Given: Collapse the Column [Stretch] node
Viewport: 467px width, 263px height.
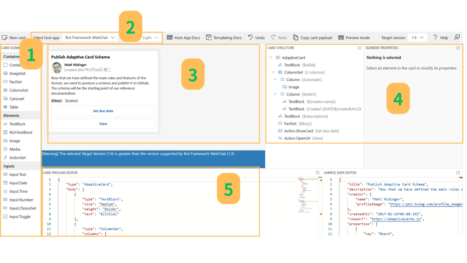Looking at the screenshot, I should point(275,94).
